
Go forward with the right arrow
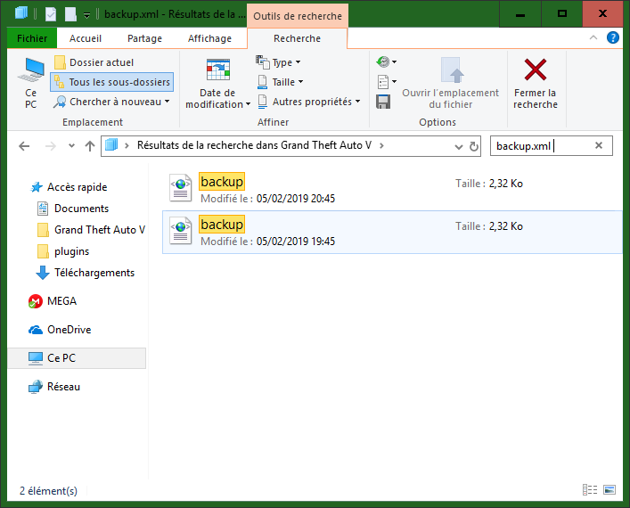point(50,146)
